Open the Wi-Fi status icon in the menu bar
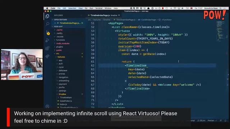This screenshot has width=230, height=129. pyautogui.click(x=175, y=8)
